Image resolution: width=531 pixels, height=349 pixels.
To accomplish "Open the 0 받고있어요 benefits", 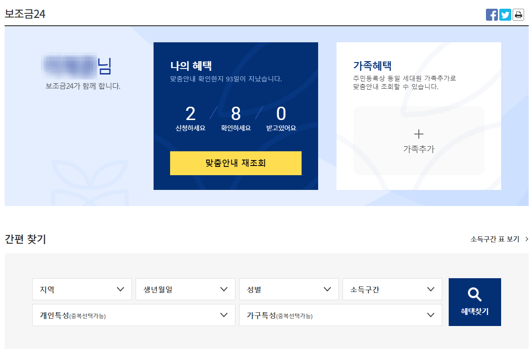I will tap(281, 118).
